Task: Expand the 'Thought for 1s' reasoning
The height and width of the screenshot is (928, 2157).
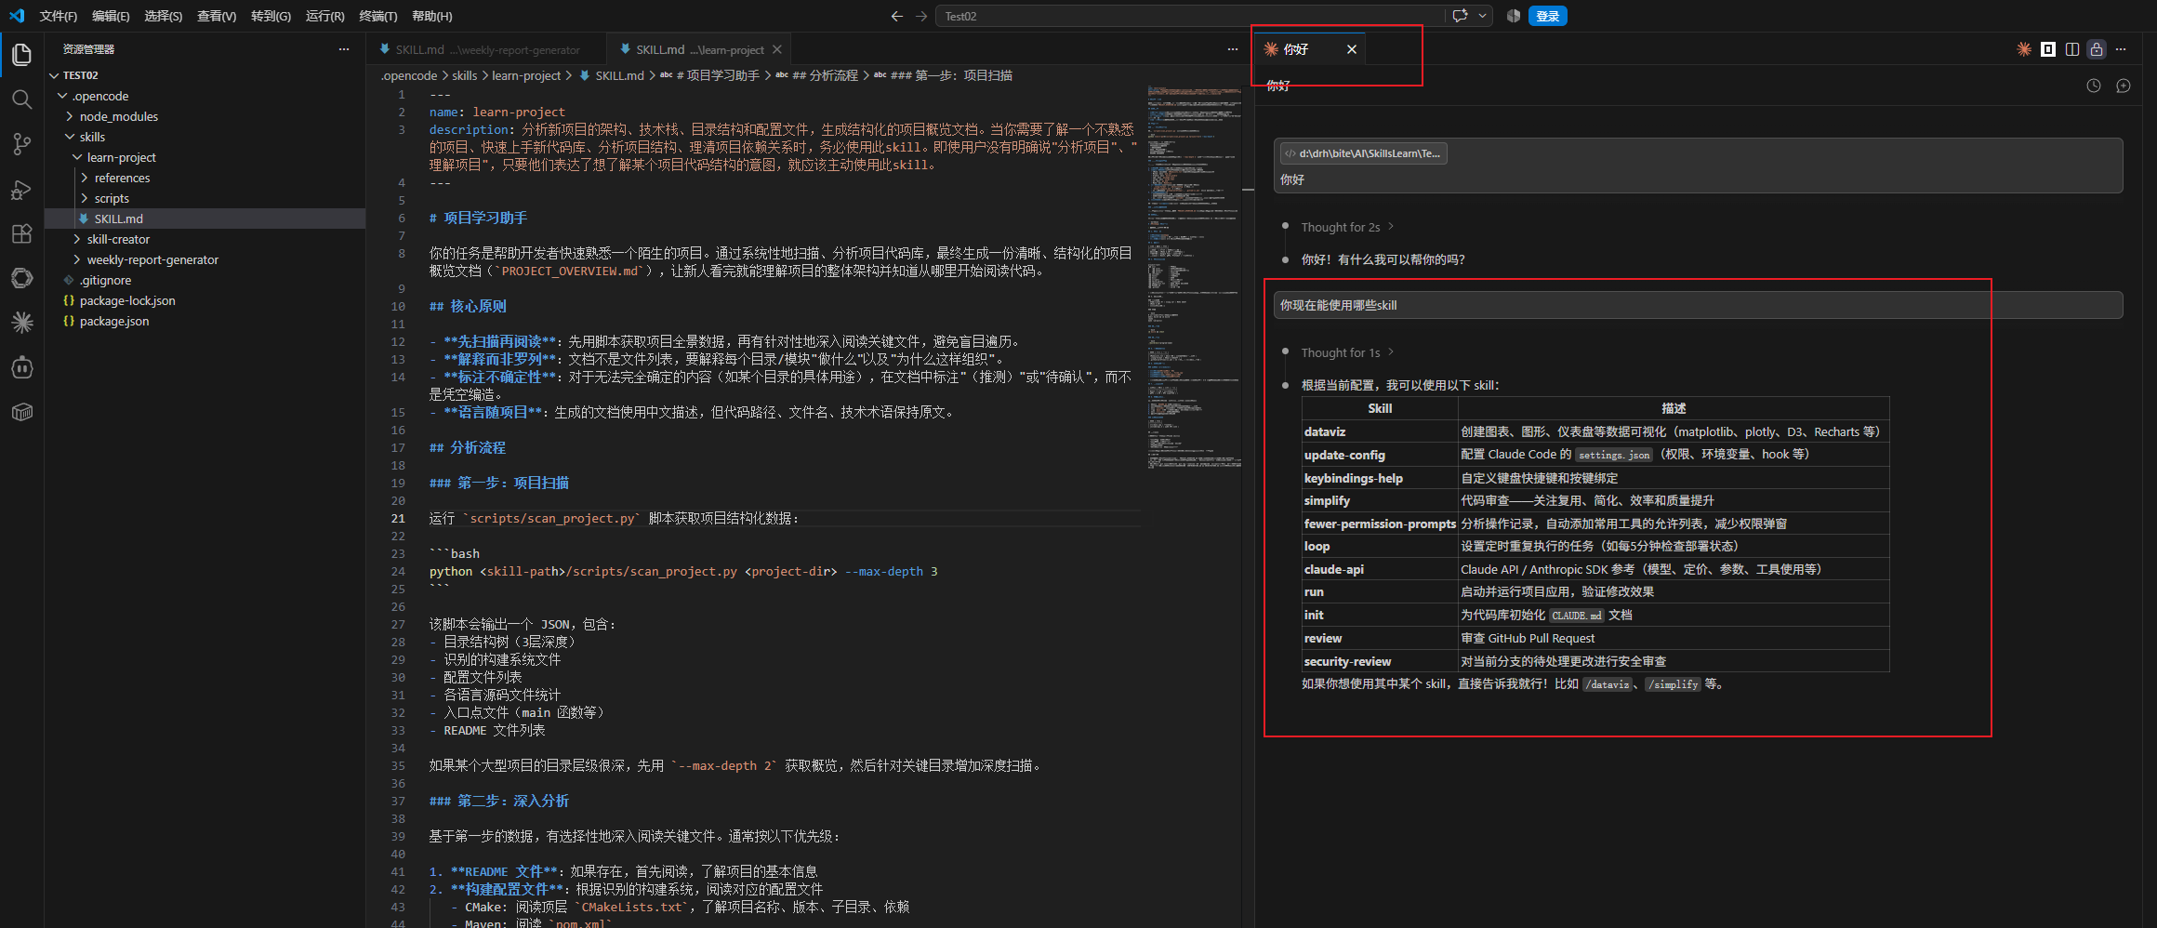Action: tap(1347, 352)
